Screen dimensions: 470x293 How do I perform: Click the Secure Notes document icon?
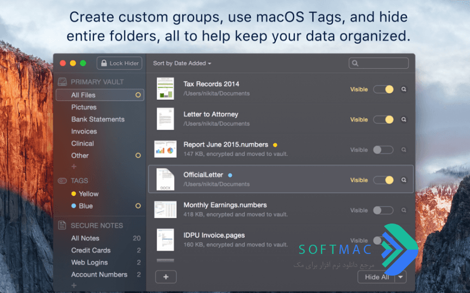[62, 225]
